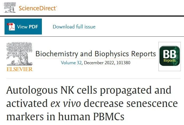Click the View PDF button

pos(23,27)
